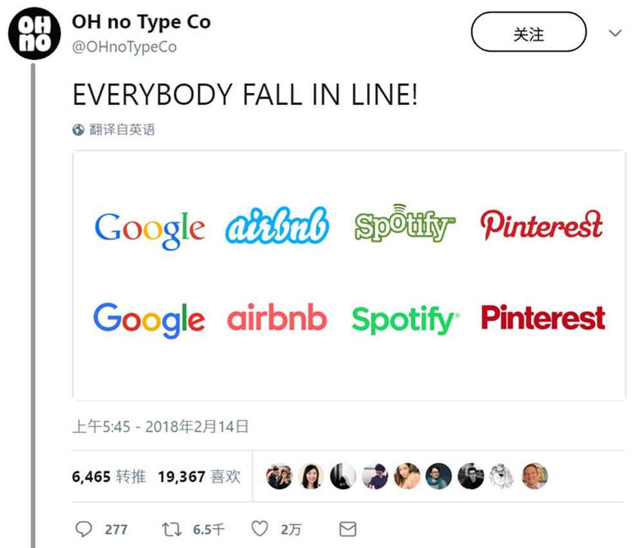Click the last liker avatar on the right
Screen dimensions: 644x548
click(535, 476)
